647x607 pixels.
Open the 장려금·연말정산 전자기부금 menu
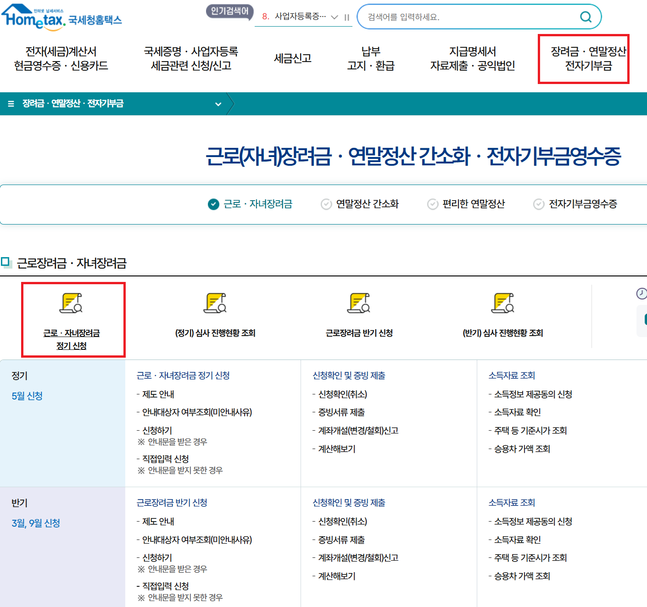click(588, 58)
